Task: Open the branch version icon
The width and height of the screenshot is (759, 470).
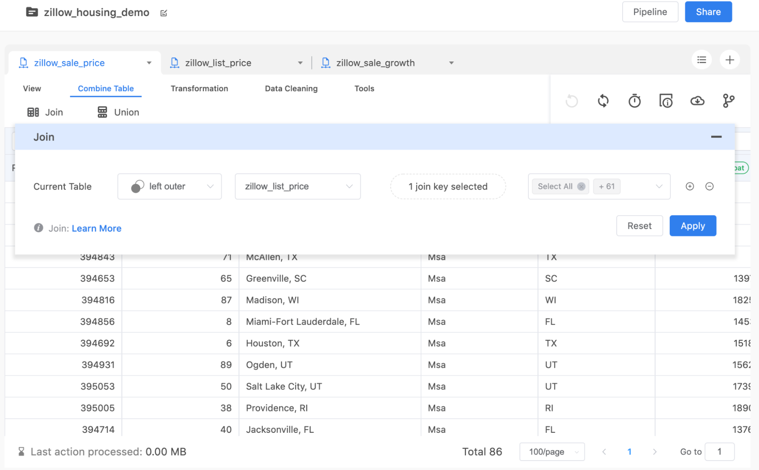Action: pyautogui.click(x=728, y=101)
